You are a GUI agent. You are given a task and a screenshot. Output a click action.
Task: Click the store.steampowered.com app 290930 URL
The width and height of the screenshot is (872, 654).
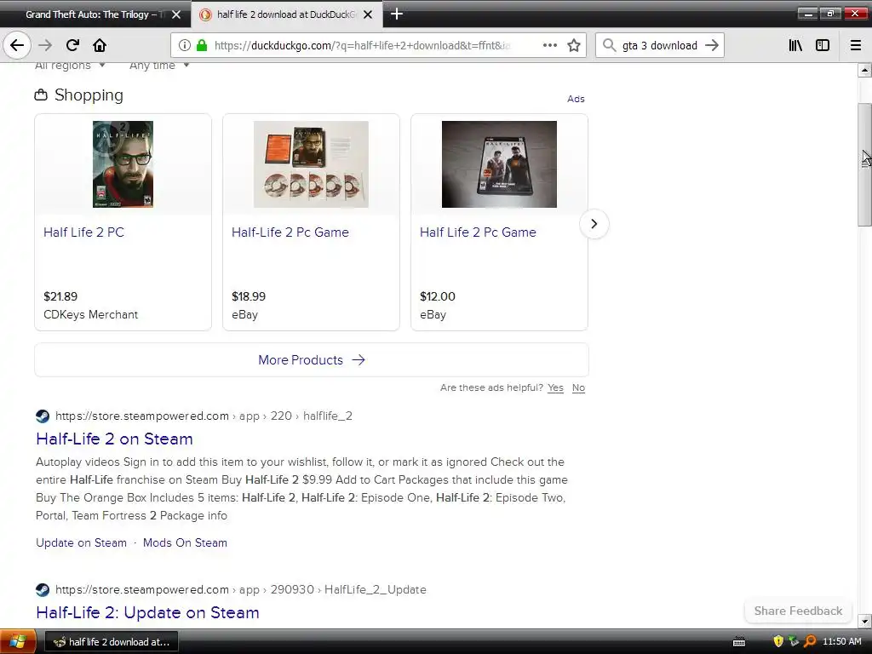pos(241,589)
